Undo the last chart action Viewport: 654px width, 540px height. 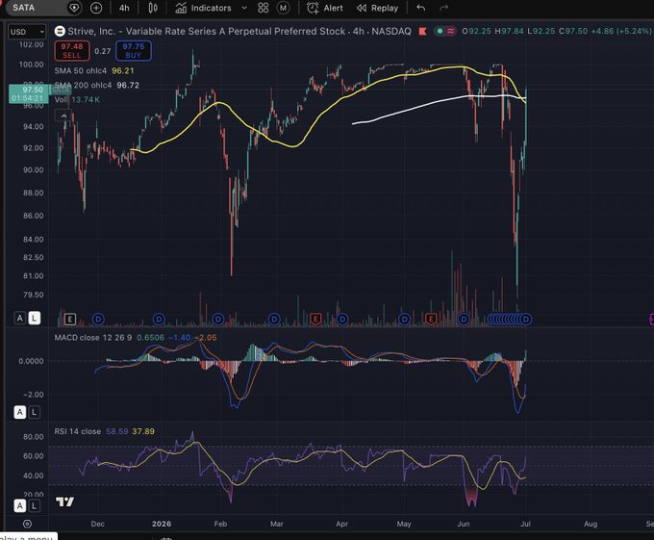(421, 8)
